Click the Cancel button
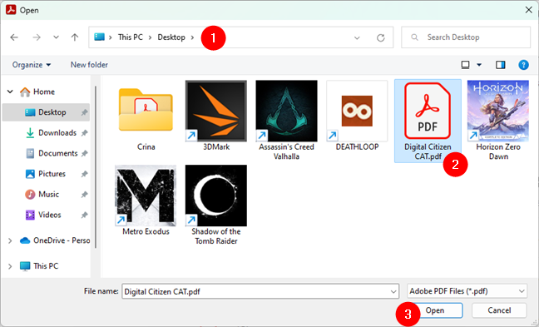Image resolution: width=539 pixels, height=327 pixels. pos(499,310)
